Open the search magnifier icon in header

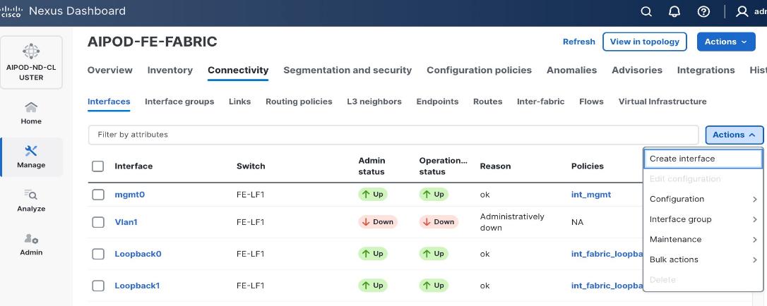(646, 11)
